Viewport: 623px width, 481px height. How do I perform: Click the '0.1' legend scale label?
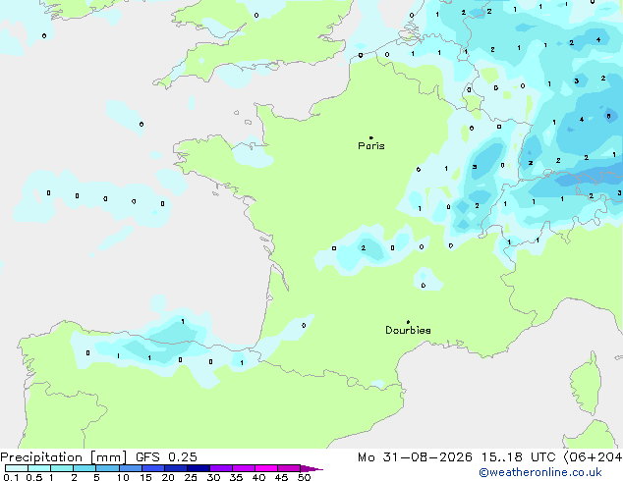tap(11, 477)
